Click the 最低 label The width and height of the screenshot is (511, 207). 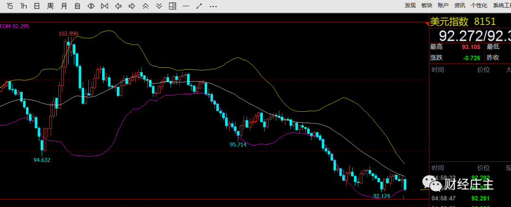(493, 47)
